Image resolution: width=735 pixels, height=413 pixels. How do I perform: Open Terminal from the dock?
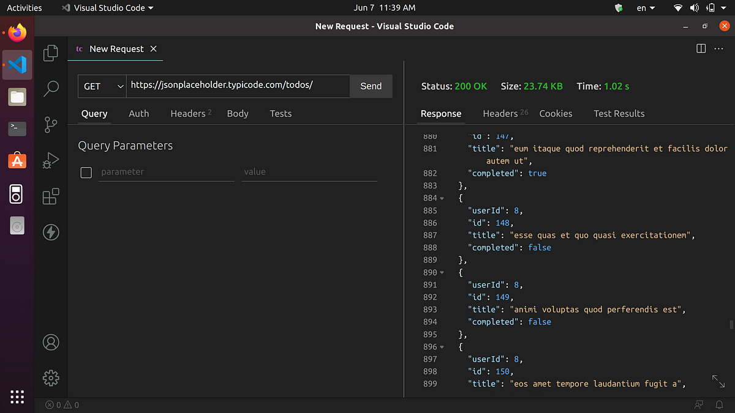tap(17, 128)
